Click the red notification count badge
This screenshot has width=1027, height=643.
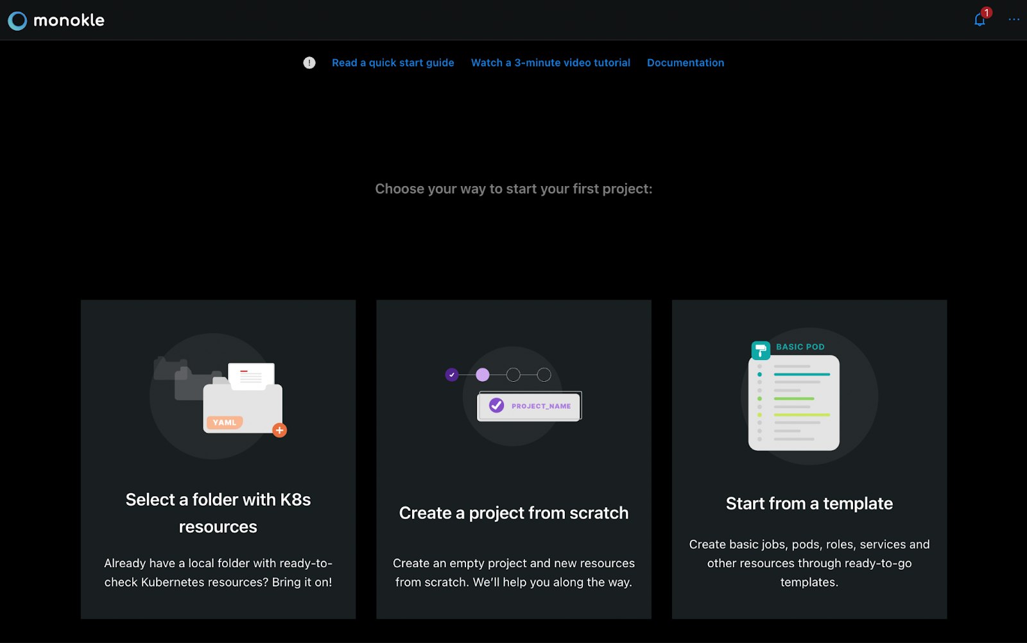987,13
